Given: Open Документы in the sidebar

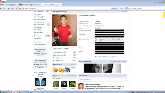Looking at the screenshot, I should coord(37,38).
